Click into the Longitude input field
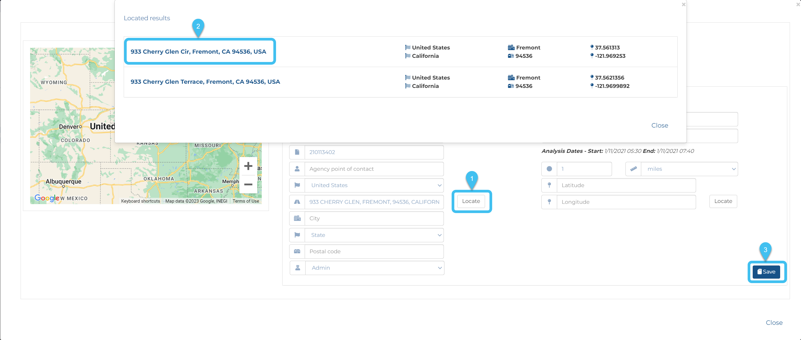 pos(626,202)
